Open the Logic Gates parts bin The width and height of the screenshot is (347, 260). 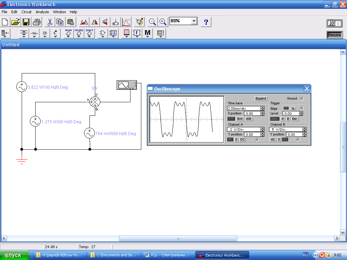click(x=102, y=34)
